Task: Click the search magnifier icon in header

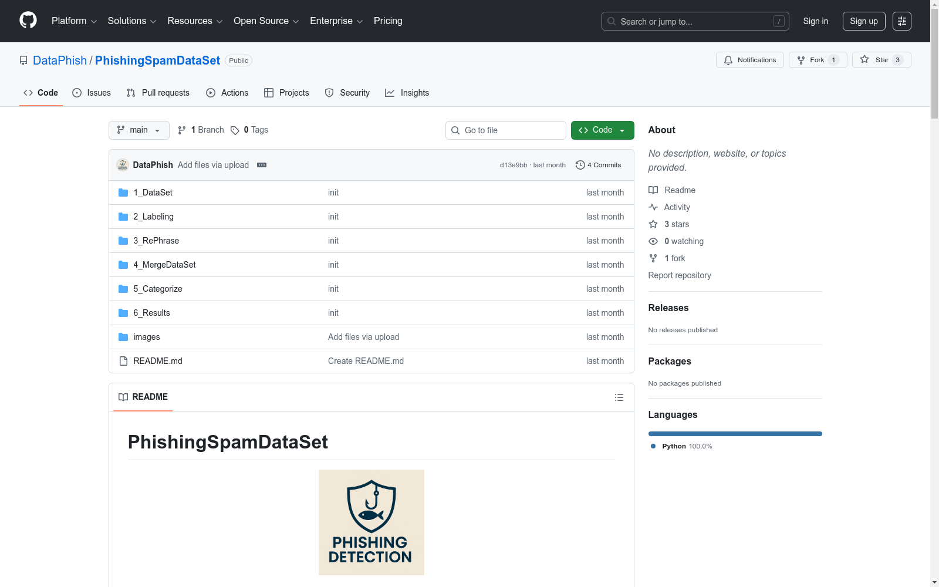Action: tap(612, 21)
